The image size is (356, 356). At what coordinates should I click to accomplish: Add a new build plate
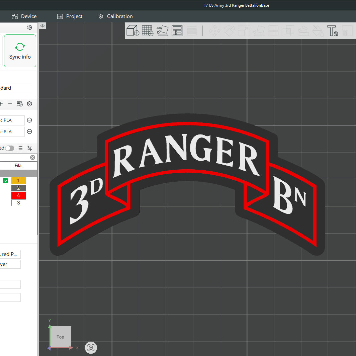tap(148, 30)
